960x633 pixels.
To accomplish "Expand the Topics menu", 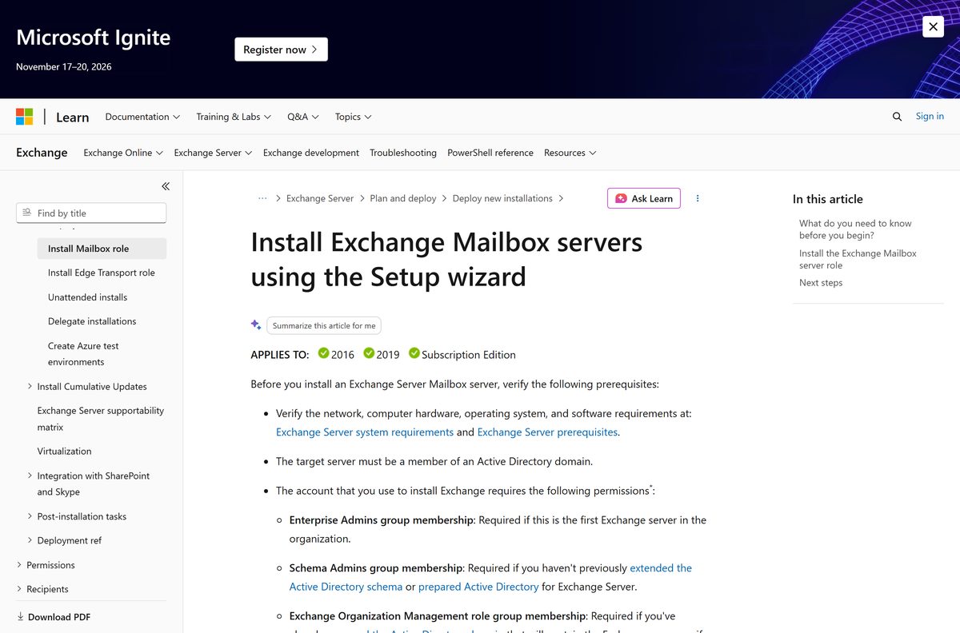I will pos(354,117).
